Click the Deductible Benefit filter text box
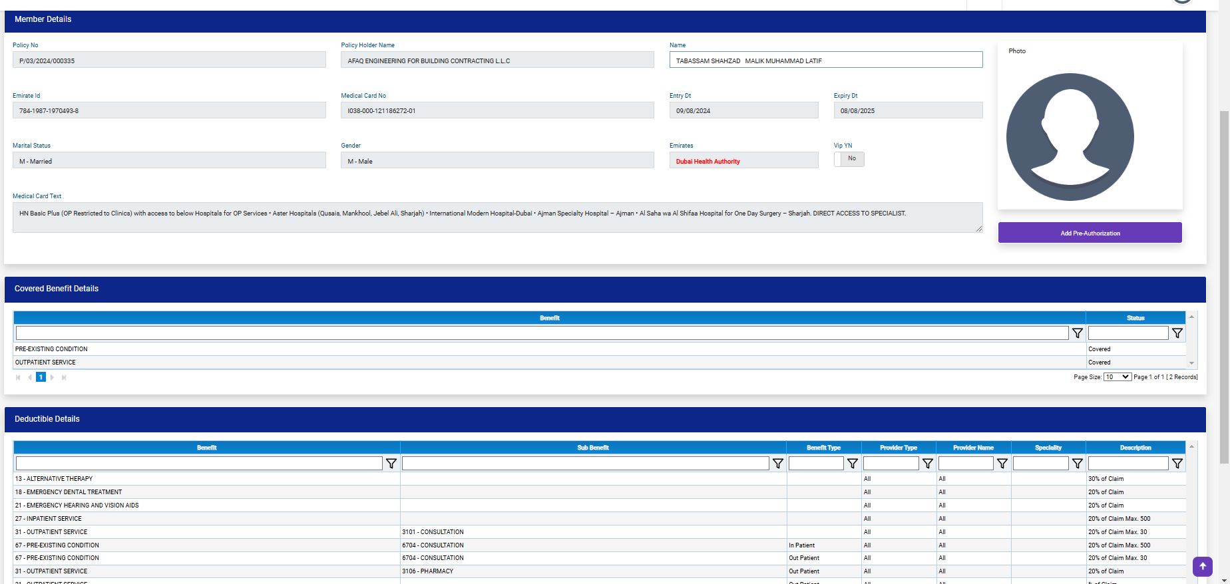Screen dimensions: 1230x584 (199, 464)
